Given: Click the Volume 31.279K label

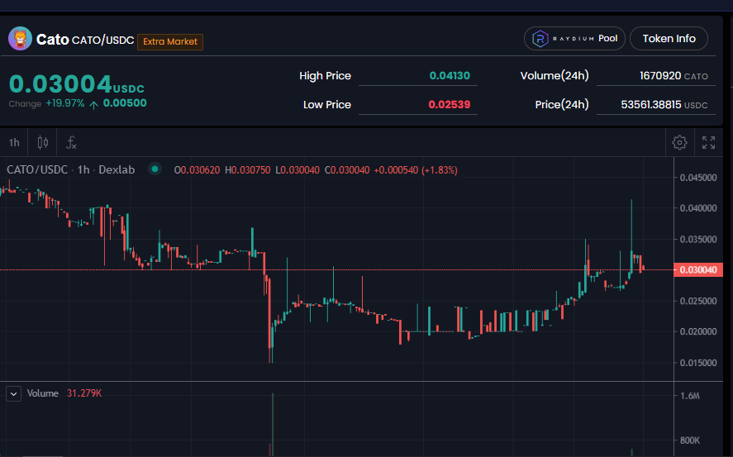Looking at the screenshot, I should pyautogui.click(x=64, y=393).
